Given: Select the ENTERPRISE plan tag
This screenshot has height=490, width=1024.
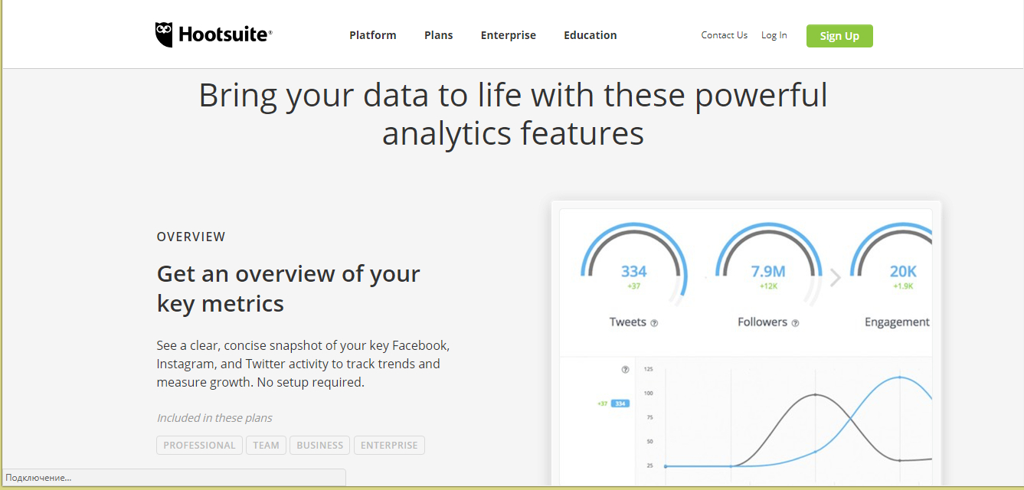Looking at the screenshot, I should [x=389, y=446].
